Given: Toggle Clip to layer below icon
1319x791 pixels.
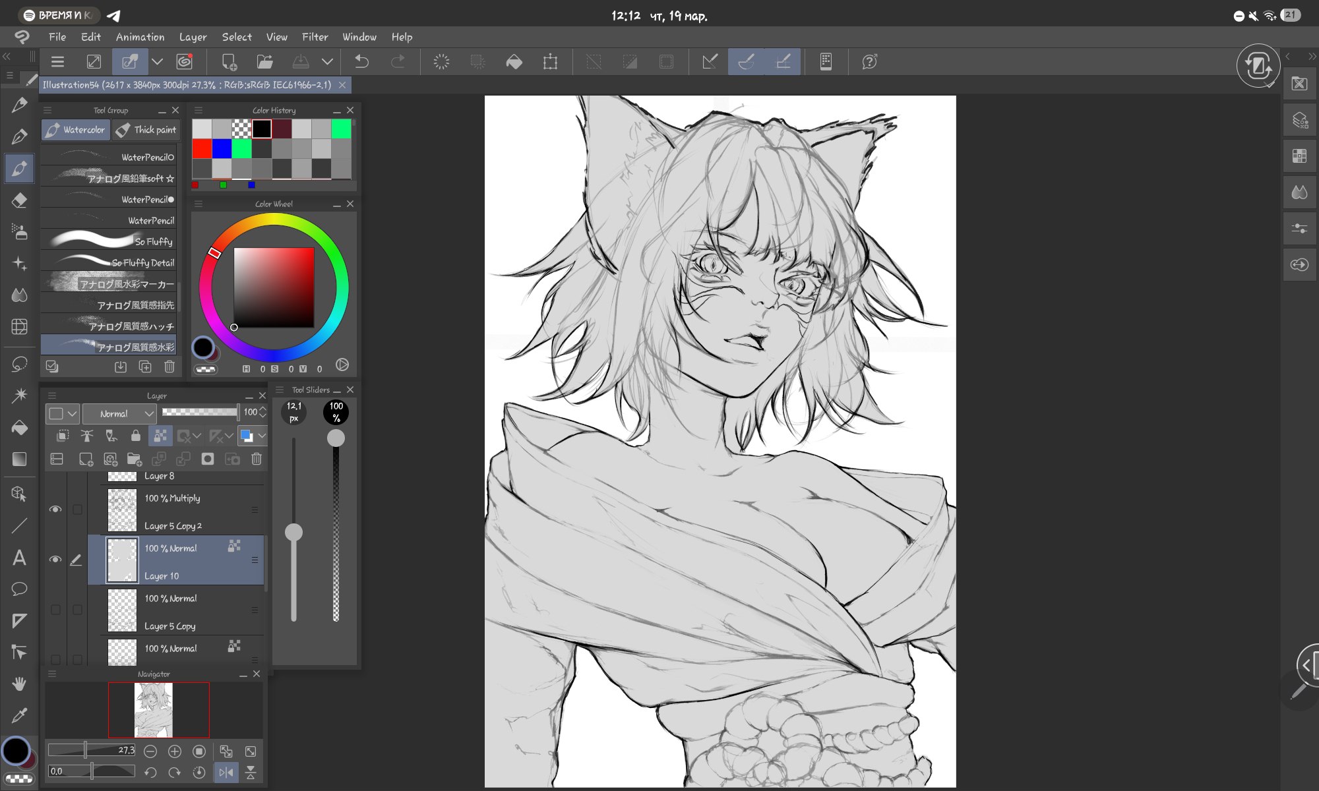Looking at the screenshot, I should tap(63, 436).
